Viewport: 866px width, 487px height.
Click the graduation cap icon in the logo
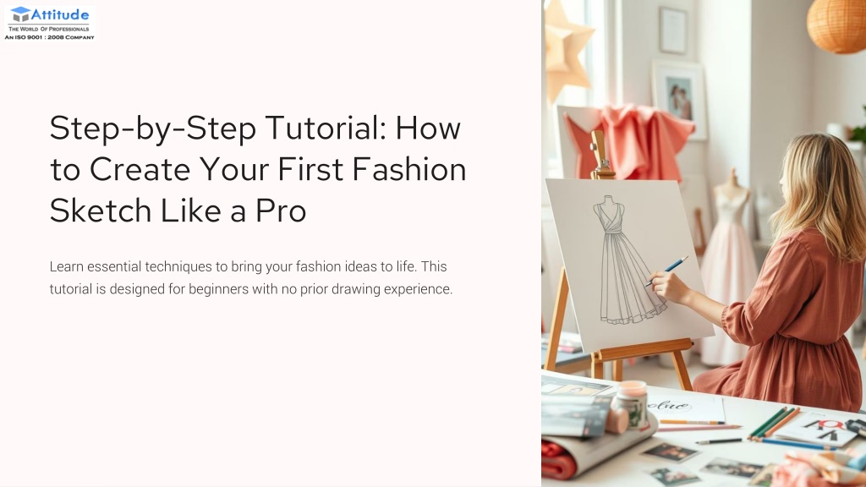pyautogui.click(x=20, y=14)
